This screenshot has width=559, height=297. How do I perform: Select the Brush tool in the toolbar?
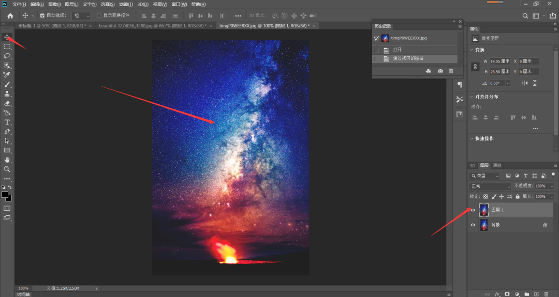click(x=7, y=84)
